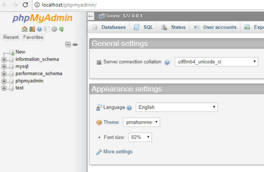Toggle the navigation link chain icon
Screen dimensions: 264x172
75,44
